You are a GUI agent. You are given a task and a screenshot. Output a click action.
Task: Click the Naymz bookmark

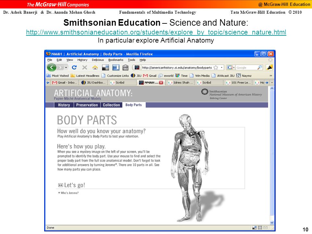coord(244,76)
